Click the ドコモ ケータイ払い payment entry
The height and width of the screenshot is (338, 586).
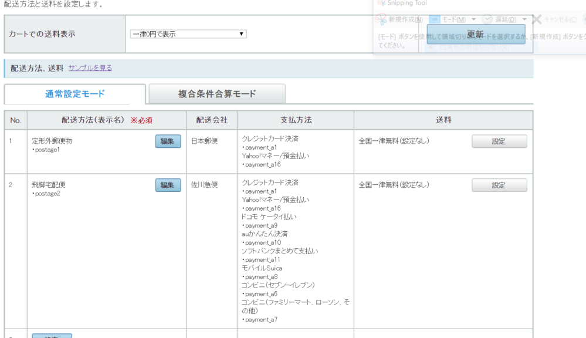269,217
